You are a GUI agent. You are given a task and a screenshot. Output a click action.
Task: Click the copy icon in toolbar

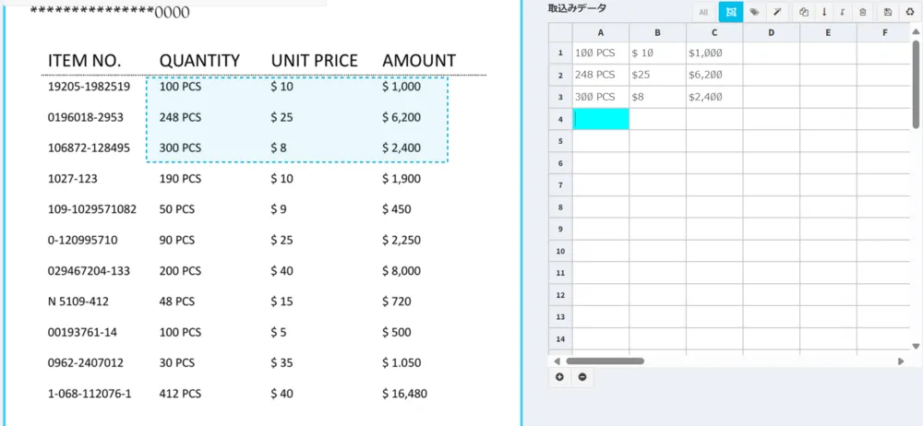tap(804, 12)
